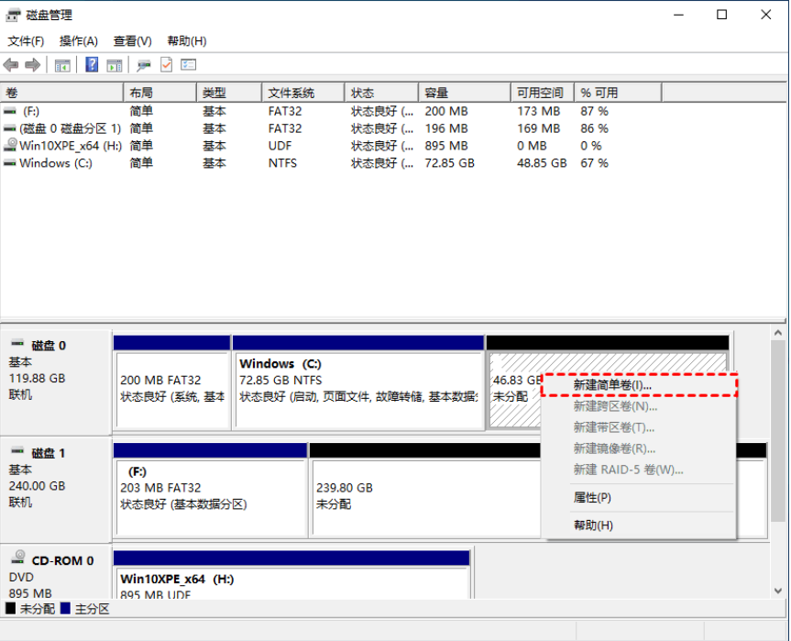Click the disk pane scrollbar up arrow

778,333
